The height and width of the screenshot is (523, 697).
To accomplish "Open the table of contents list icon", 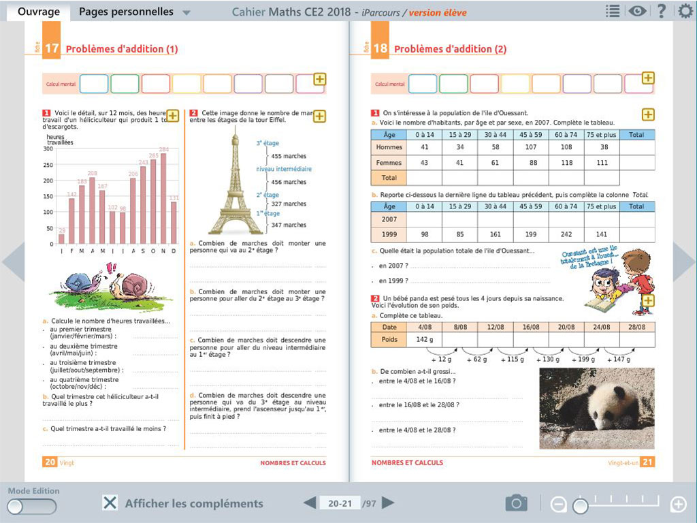I will click(x=613, y=11).
